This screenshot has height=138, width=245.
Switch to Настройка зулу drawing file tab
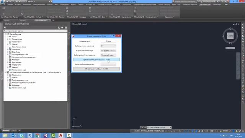click(x=41, y=20)
